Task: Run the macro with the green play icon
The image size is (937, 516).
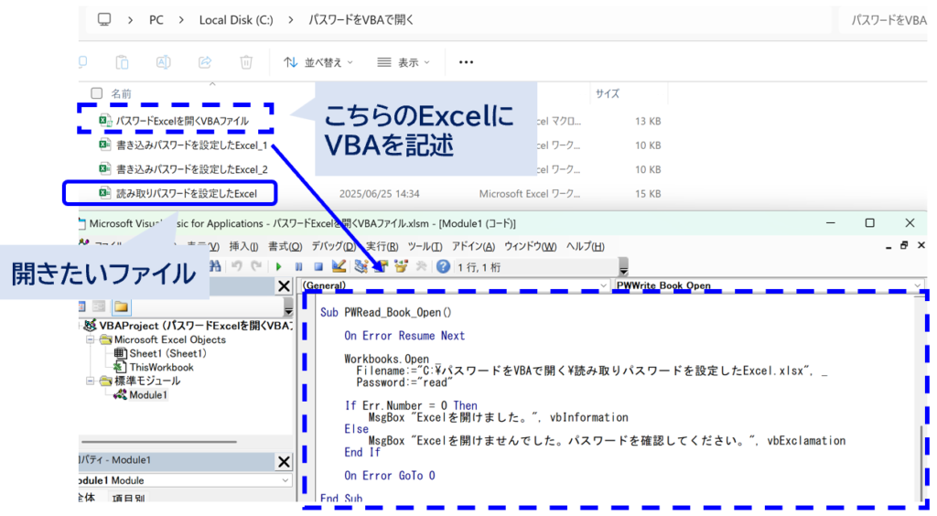Action: click(278, 267)
